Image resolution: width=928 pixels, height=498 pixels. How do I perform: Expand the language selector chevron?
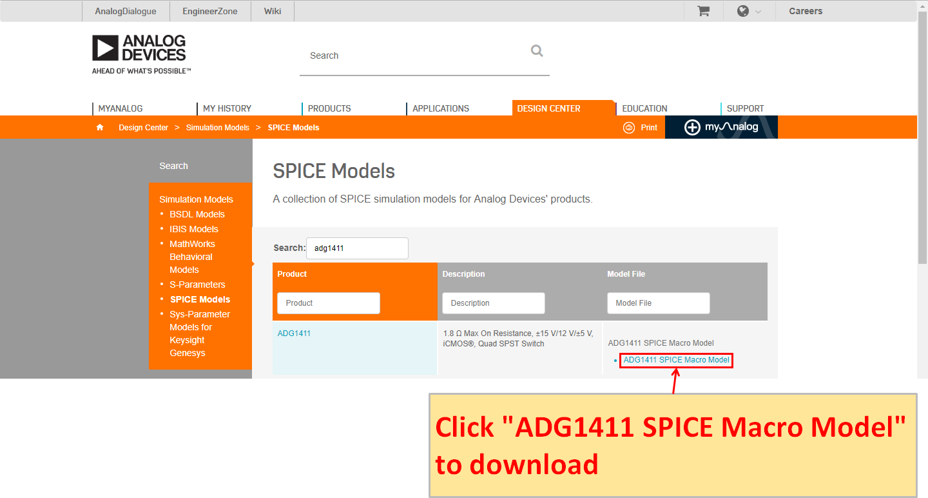click(759, 12)
